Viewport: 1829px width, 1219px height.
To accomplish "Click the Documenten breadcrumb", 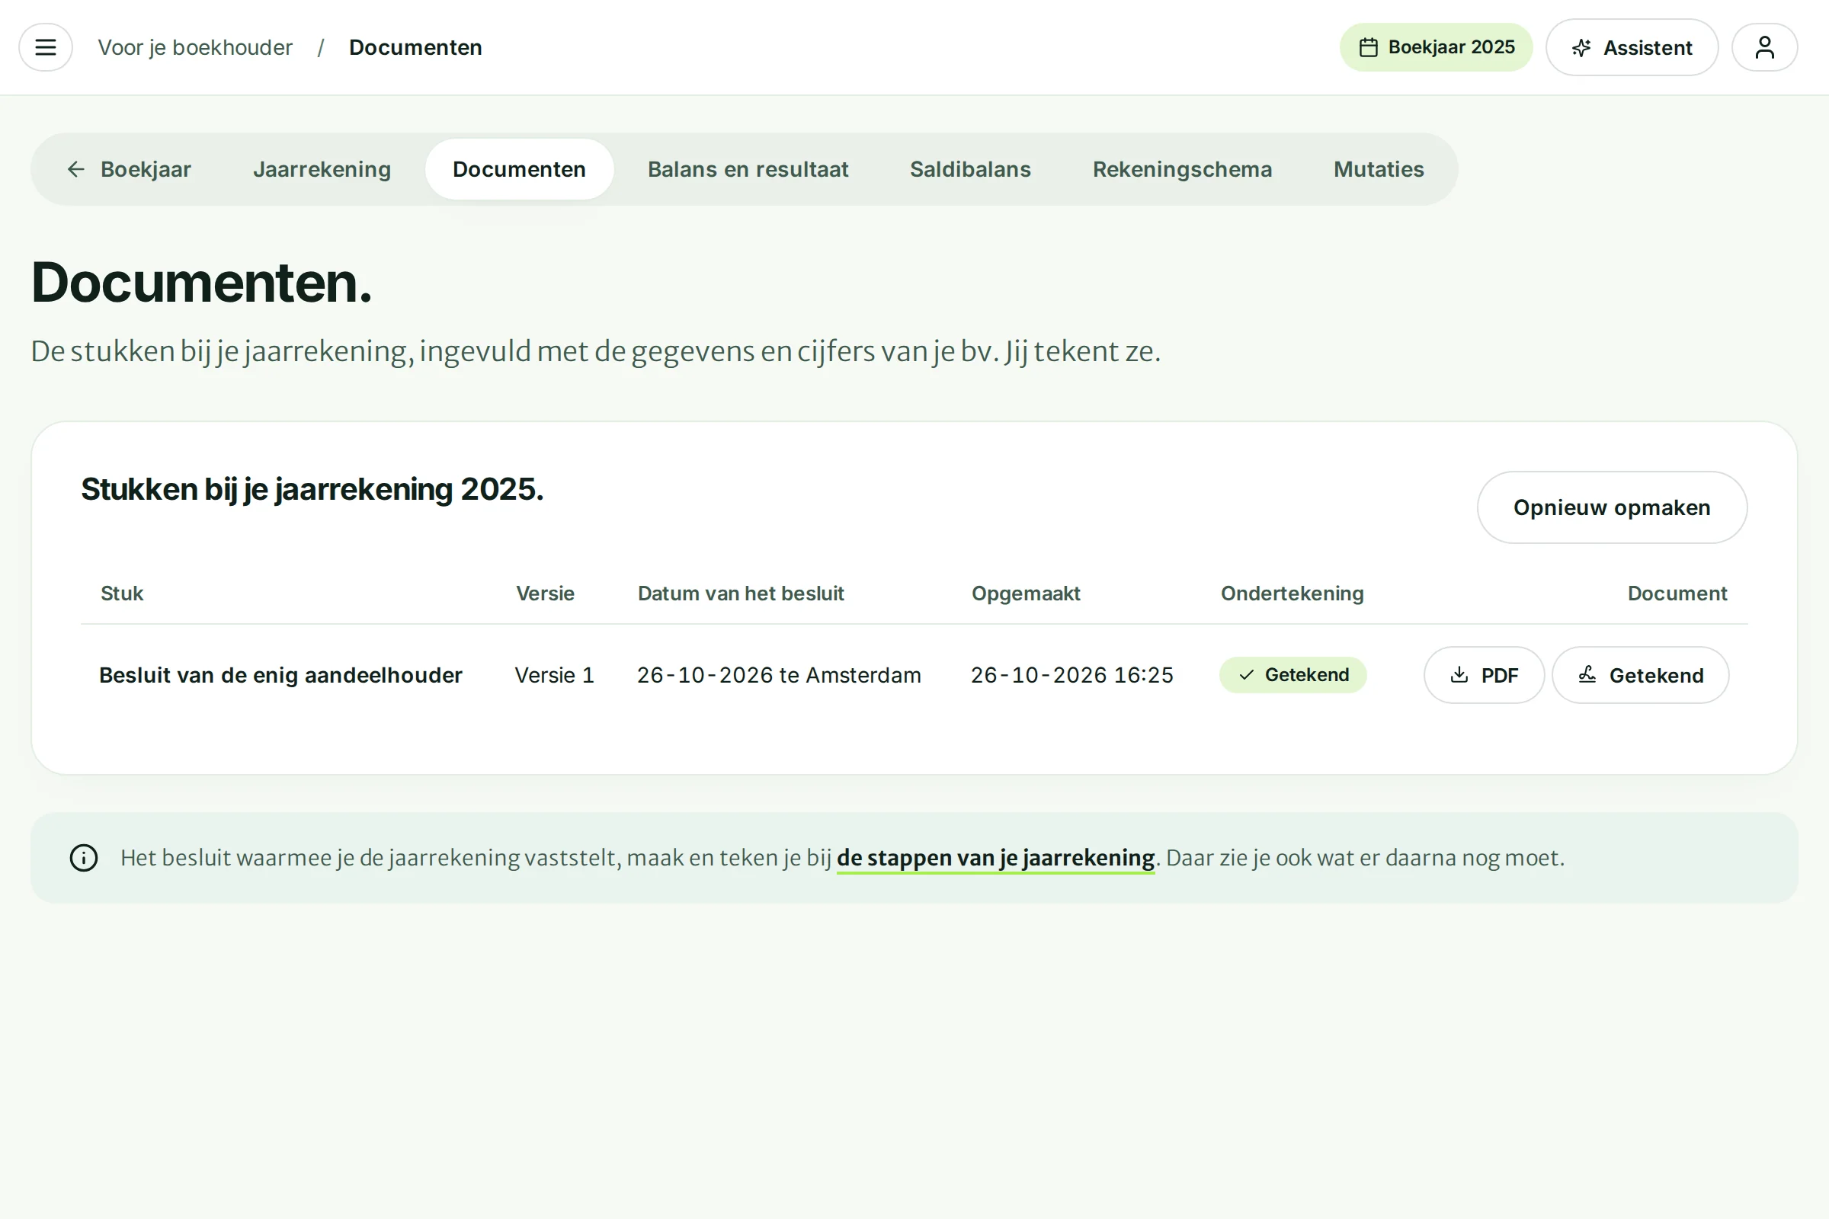I will tap(415, 47).
